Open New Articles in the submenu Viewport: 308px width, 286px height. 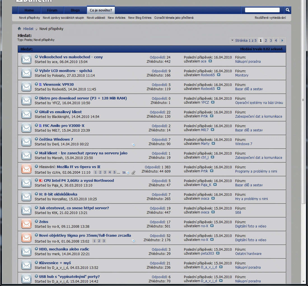[116, 18]
